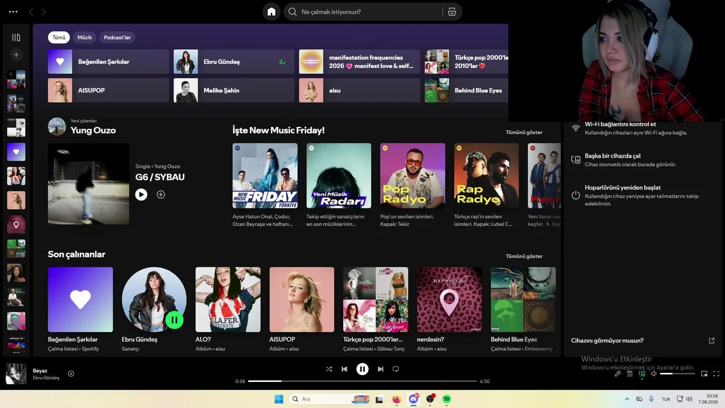Screen dimensions: 725x408
Task: Show lyrics with the microphone icon
Action: pyautogui.click(x=617, y=374)
